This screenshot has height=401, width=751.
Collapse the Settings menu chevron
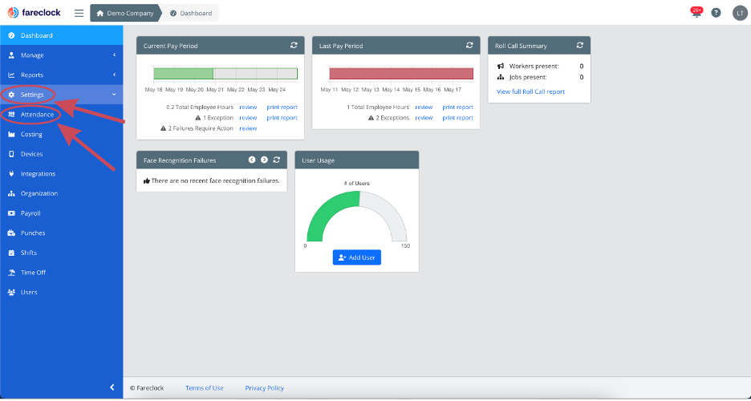(114, 95)
